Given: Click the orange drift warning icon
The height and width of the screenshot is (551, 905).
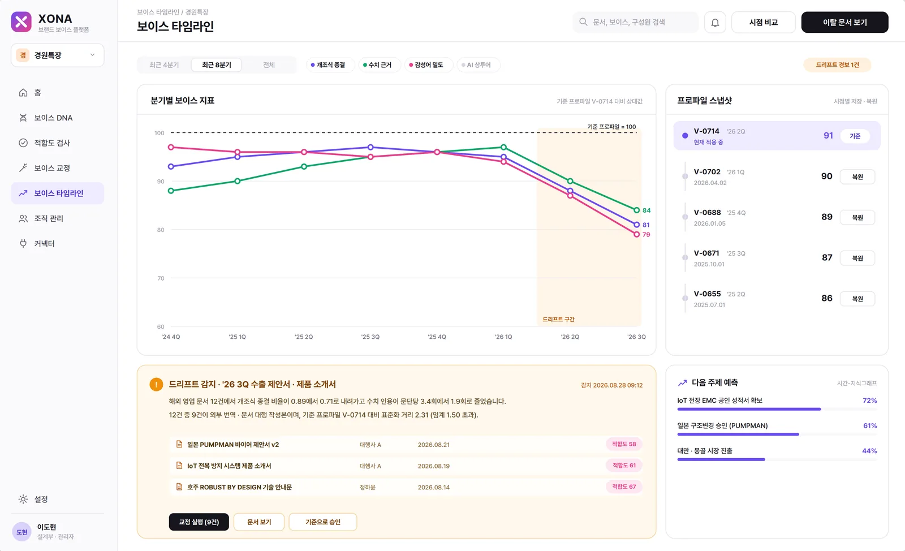Looking at the screenshot, I should tap(156, 385).
